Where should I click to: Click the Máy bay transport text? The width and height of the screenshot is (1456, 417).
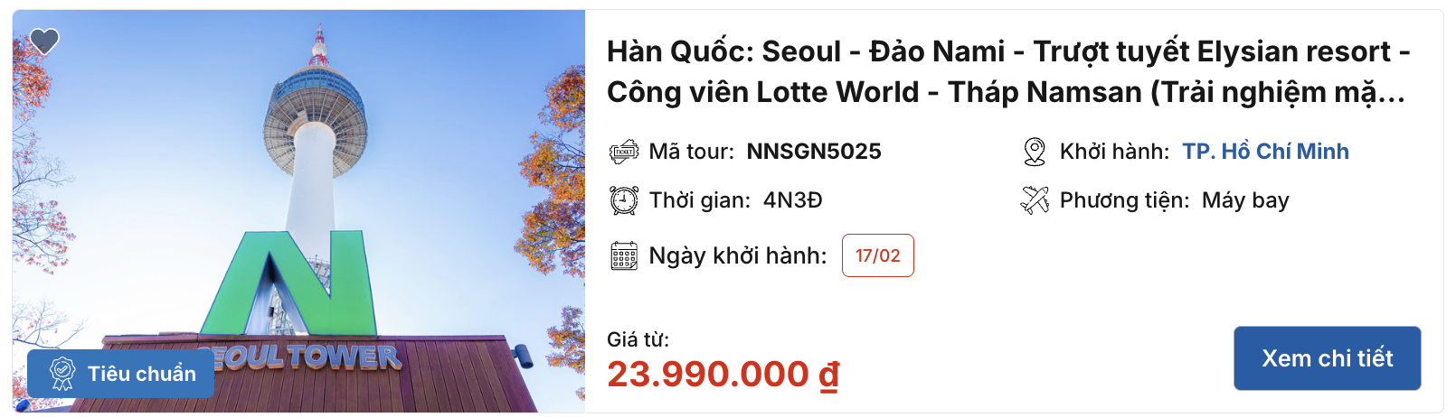(1245, 200)
